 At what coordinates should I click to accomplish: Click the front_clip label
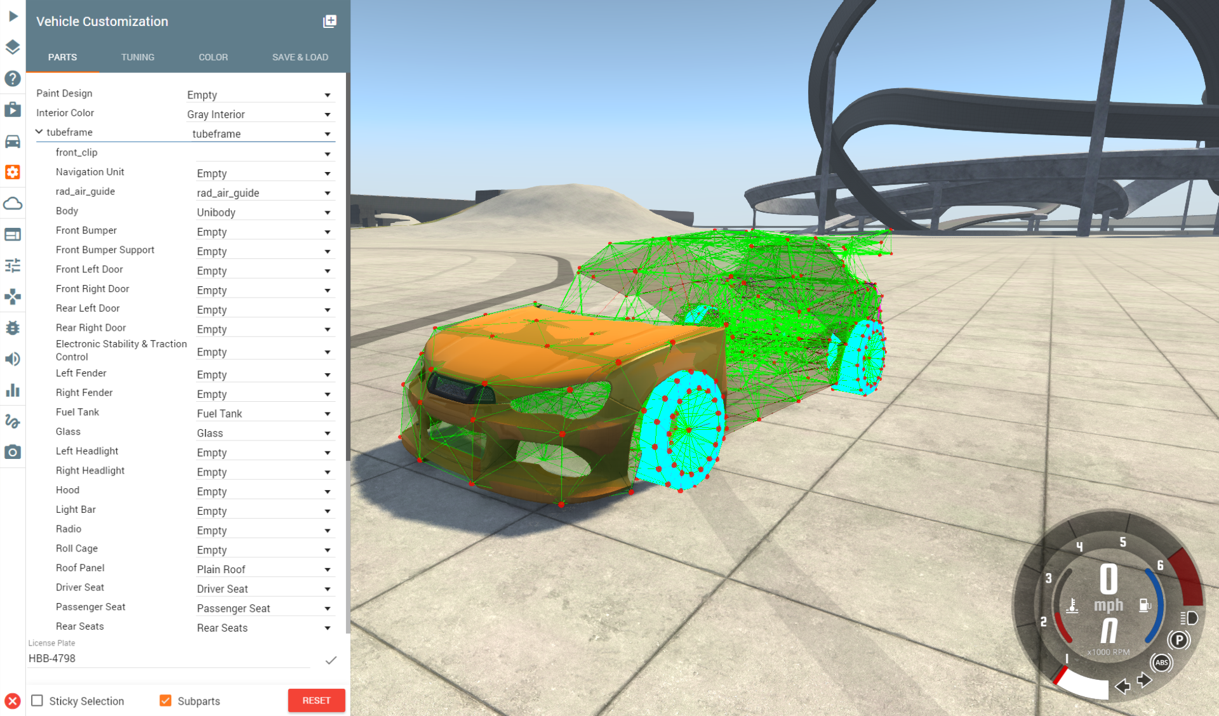point(76,152)
